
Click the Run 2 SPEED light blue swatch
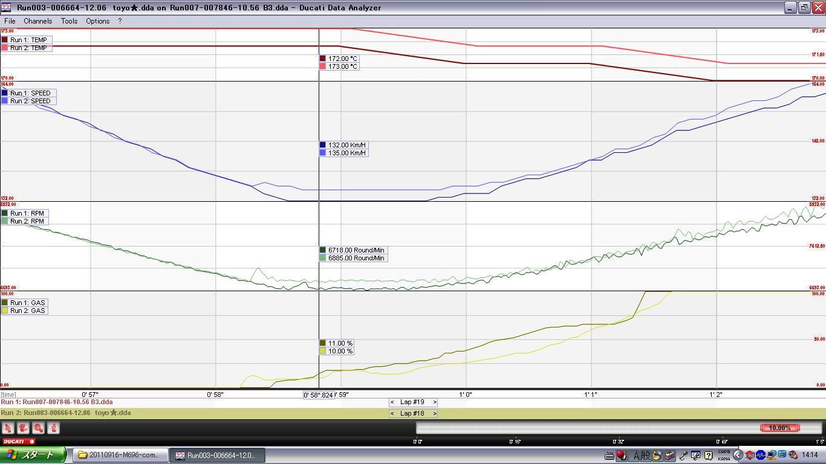[5, 101]
